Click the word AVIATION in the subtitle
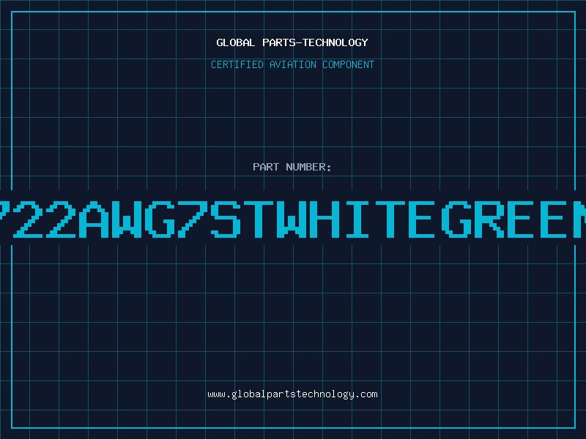586x439 pixels. [292, 64]
